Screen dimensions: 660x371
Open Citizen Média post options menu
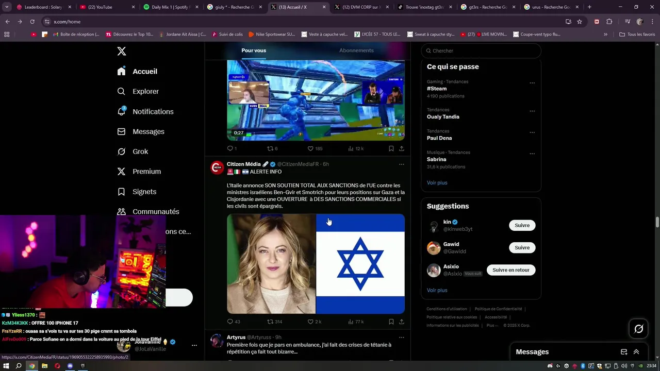(x=402, y=164)
